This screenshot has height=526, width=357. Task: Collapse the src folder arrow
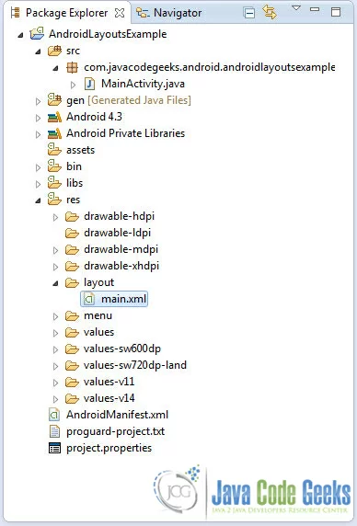pyautogui.click(x=39, y=51)
